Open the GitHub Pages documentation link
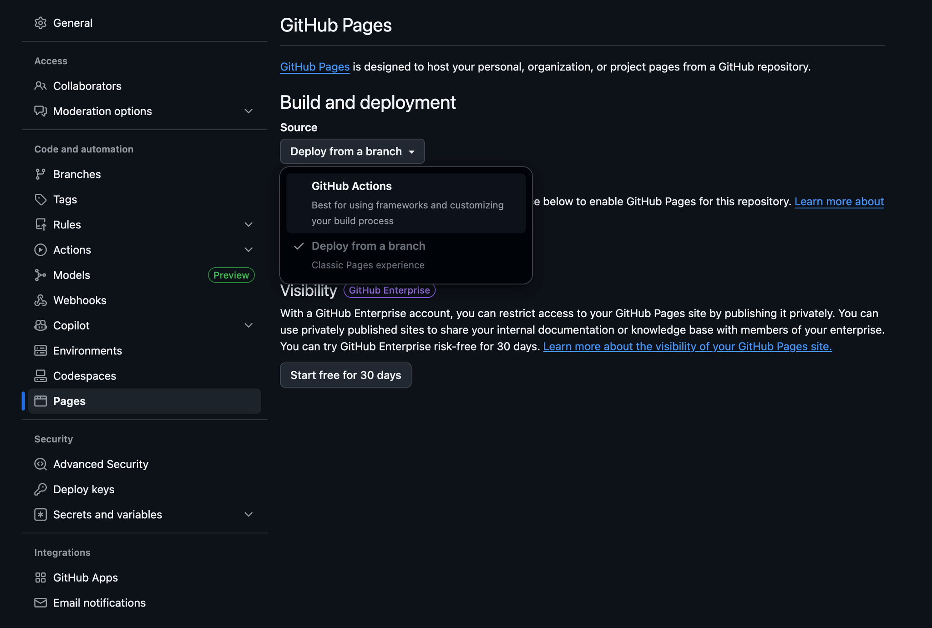Viewport: 932px width, 628px height. pos(314,66)
